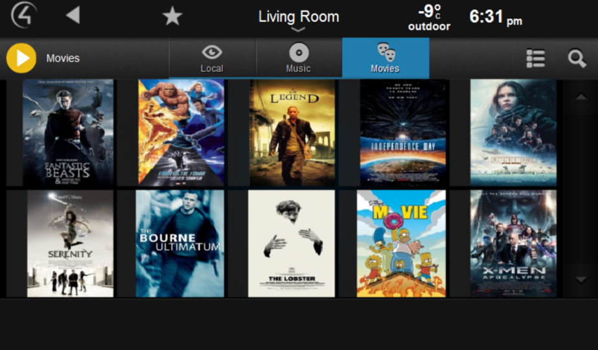Click the yellow play button

pos(21,58)
